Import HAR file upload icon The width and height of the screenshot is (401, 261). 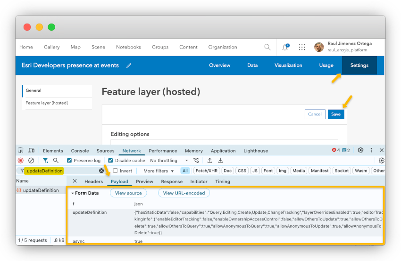tap(210, 160)
